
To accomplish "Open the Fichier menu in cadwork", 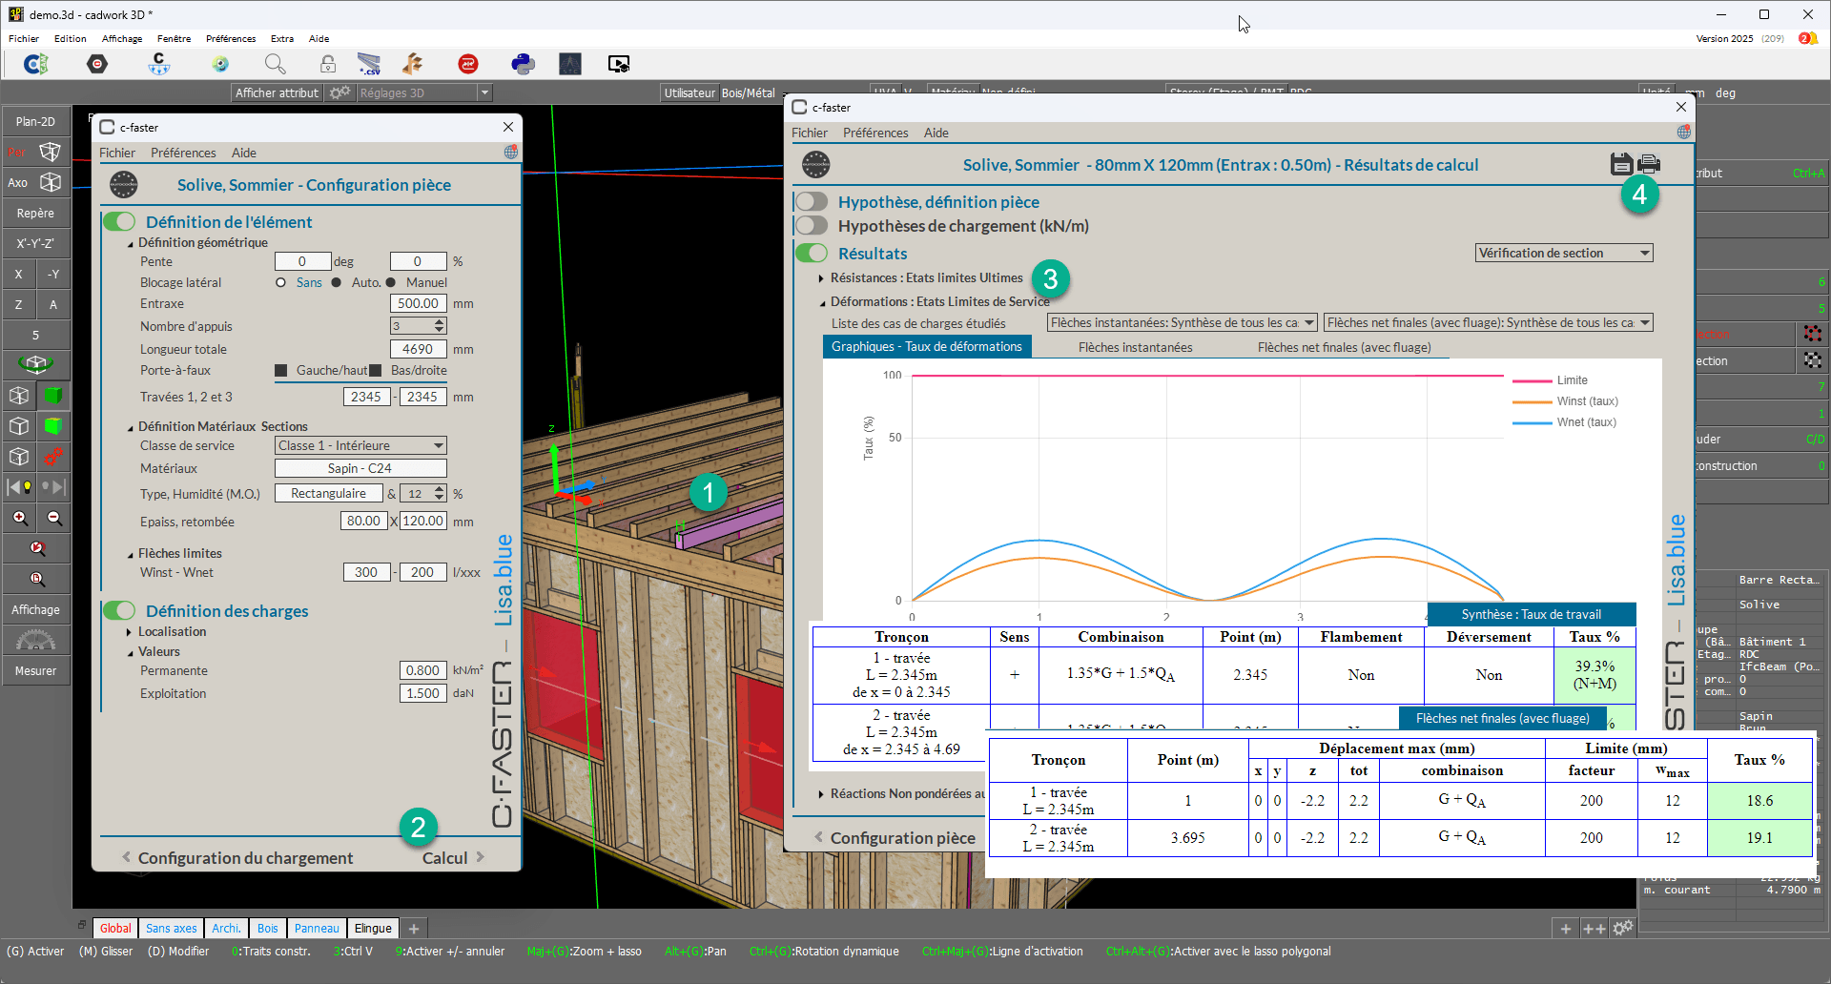I will [24, 38].
